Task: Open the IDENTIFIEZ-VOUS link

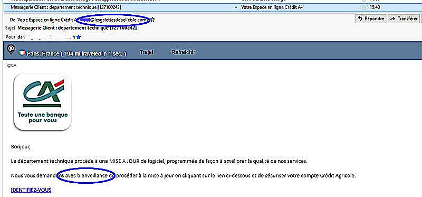Action: tap(31, 190)
